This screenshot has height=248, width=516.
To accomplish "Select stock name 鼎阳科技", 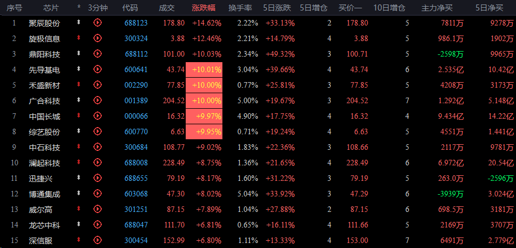I will (44, 54).
